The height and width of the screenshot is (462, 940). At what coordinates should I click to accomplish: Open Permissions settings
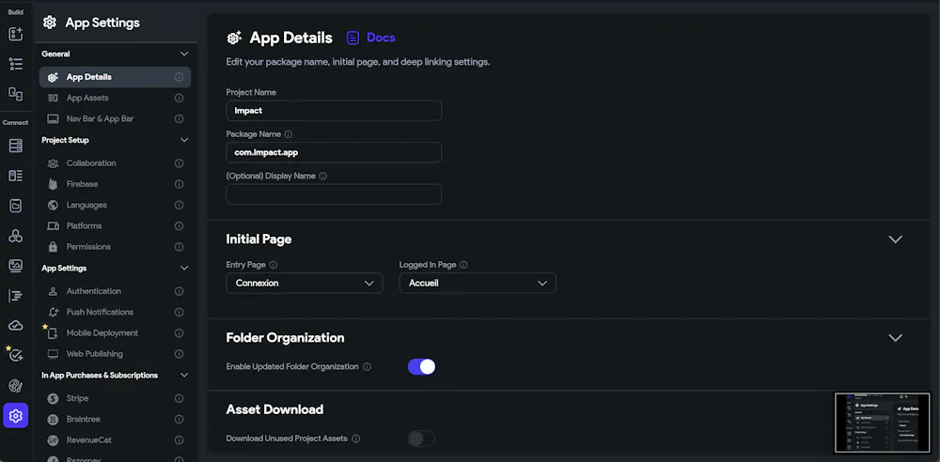point(115,247)
